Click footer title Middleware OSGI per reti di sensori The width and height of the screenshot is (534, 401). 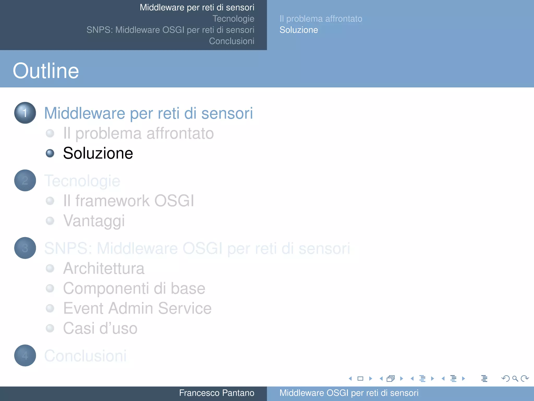(349, 393)
